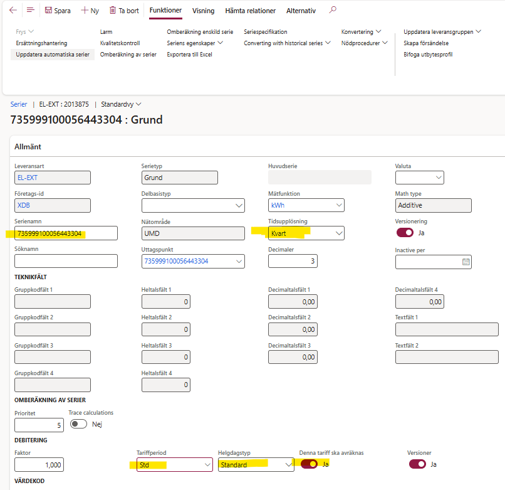Click the search magnifier icon
The width and height of the screenshot is (505, 490).
[333, 10]
